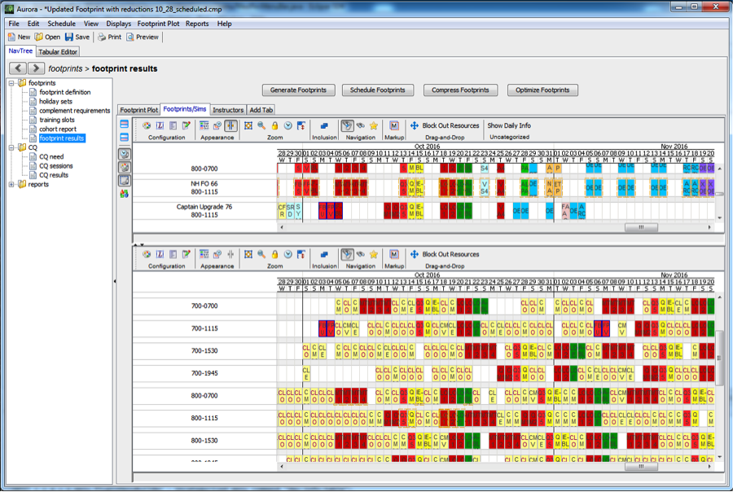Collapse the CQ folder in the tree

click(x=11, y=147)
